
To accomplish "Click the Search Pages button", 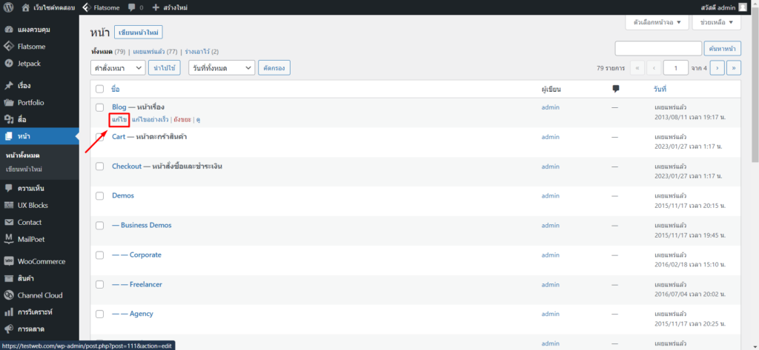I will pyautogui.click(x=723, y=48).
